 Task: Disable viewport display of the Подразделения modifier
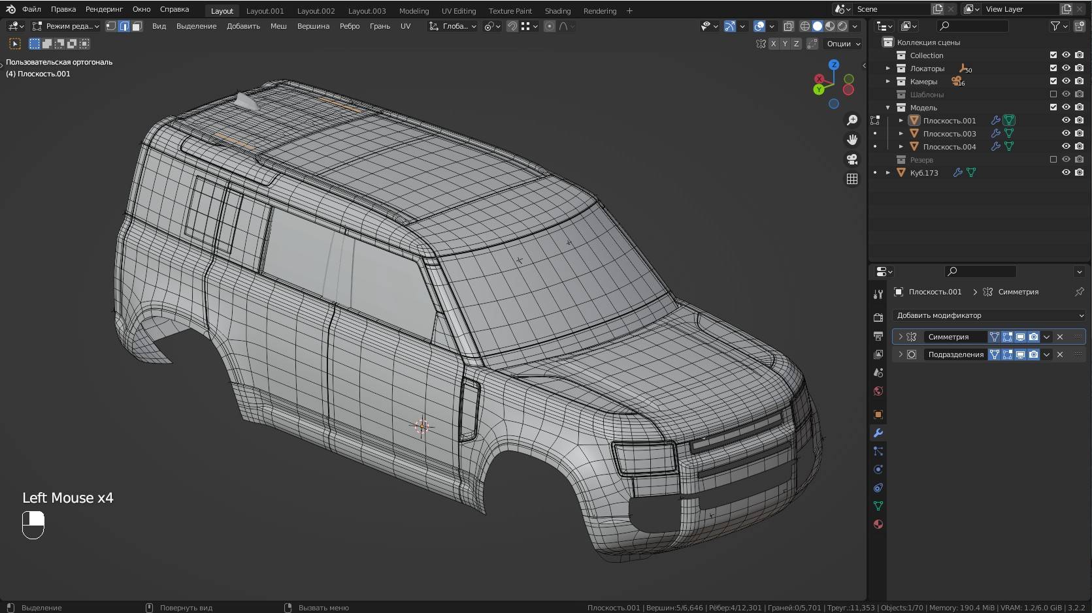pos(1020,354)
